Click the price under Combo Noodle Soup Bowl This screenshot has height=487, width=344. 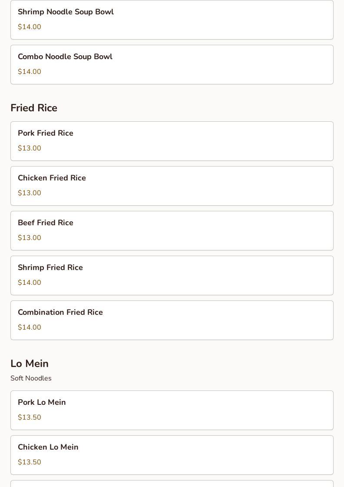pos(30,72)
